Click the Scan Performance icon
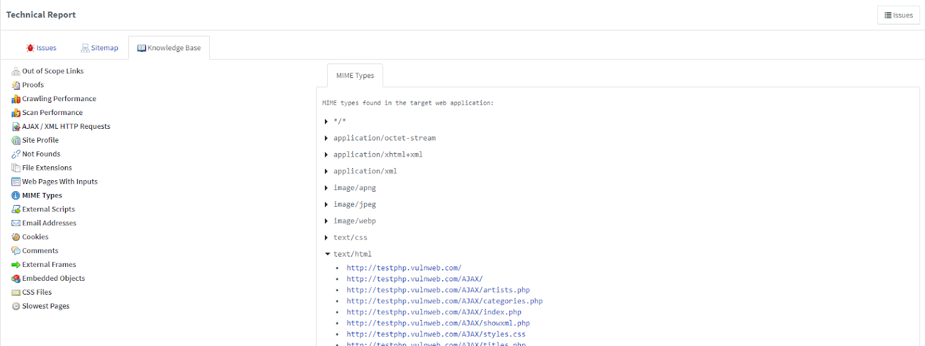Screen dimensions: 925x346 click(x=16, y=113)
